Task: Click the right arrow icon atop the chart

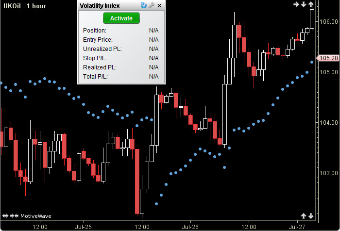Action: pos(296,4)
